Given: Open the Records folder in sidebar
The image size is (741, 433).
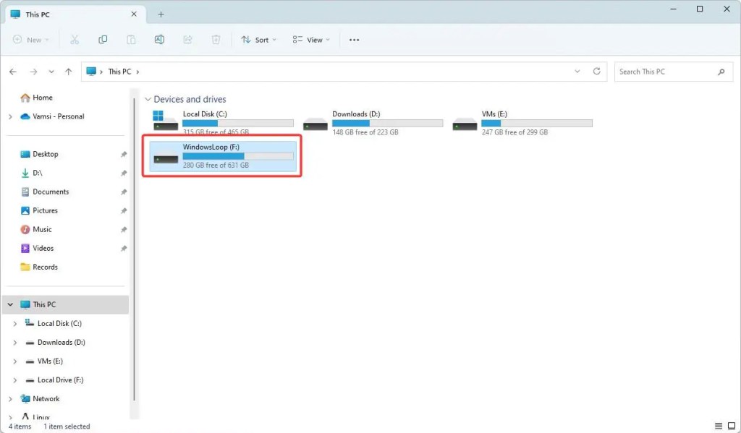Looking at the screenshot, I should click(39, 267).
